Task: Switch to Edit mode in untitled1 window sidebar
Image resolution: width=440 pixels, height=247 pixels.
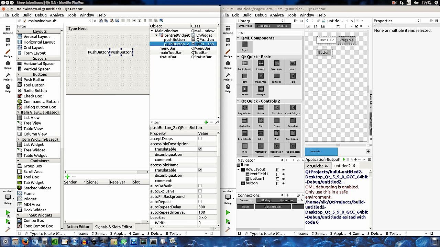Action: pos(8,42)
